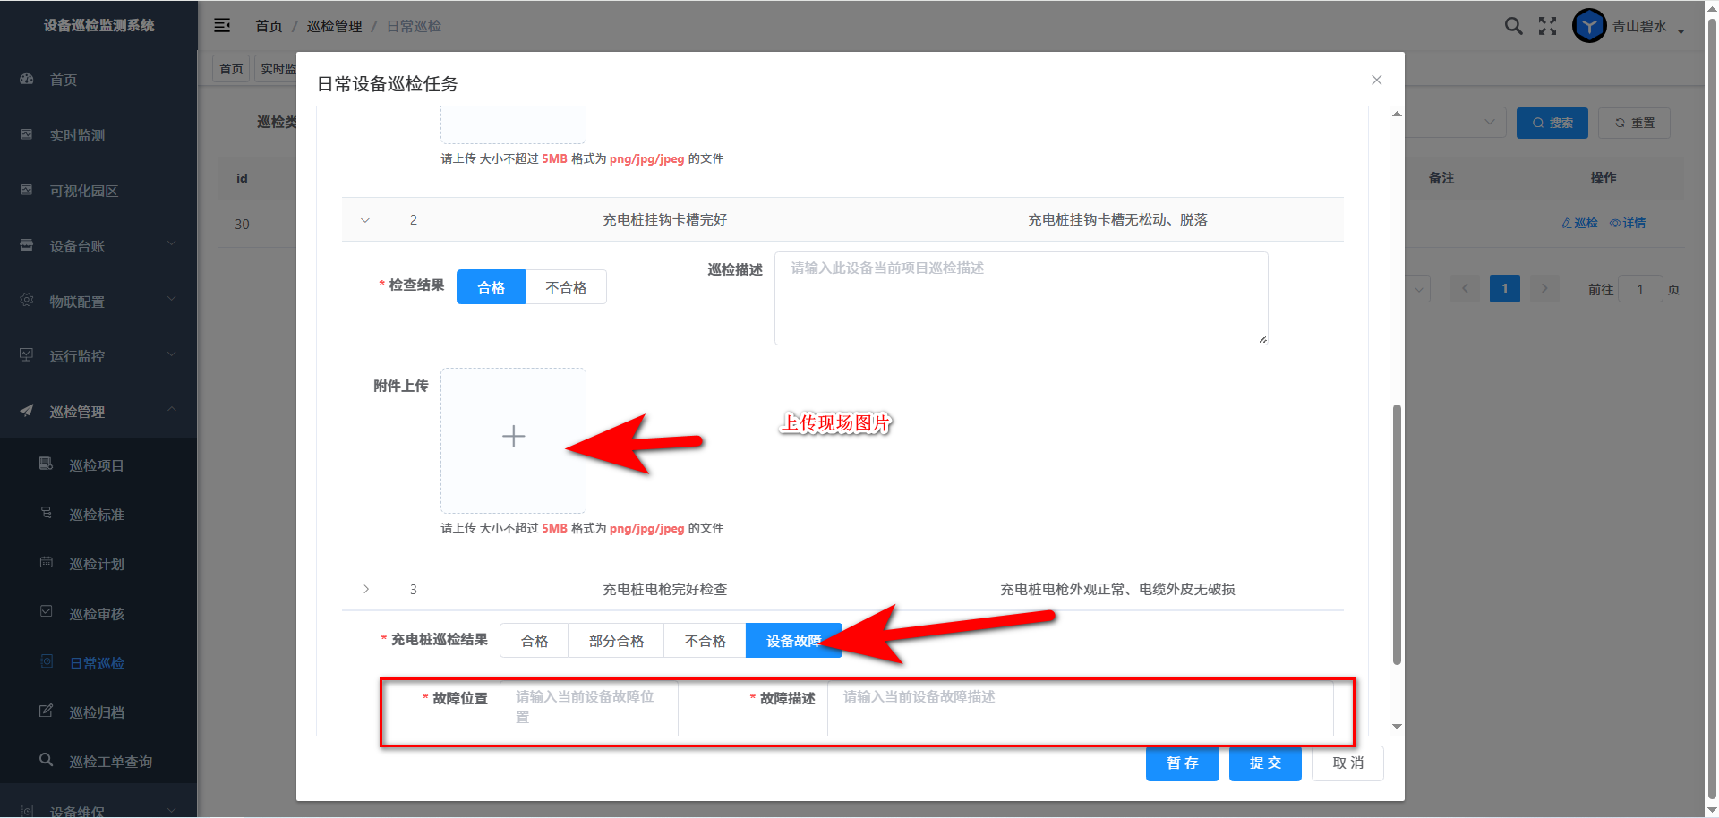Click the sidebar collapse hamburger icon

click(222, 26)
